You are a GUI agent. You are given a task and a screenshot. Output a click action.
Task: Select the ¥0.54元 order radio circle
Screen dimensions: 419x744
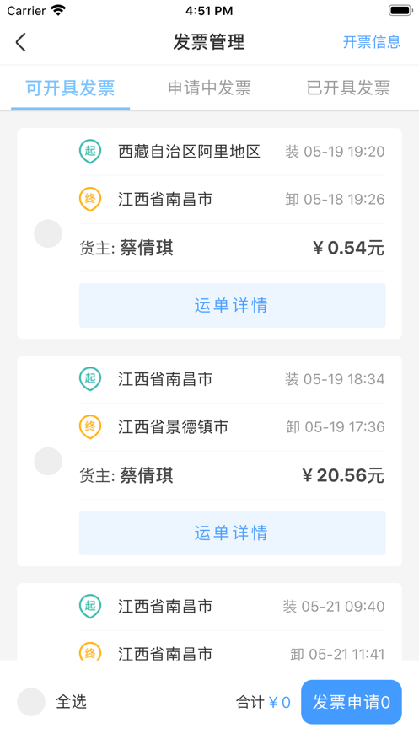click(x=48, y=233)
